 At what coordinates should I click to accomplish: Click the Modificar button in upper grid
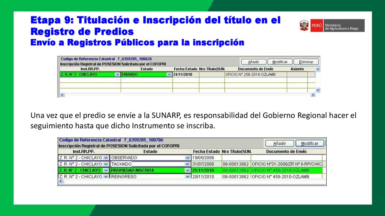[x=280, y=62]
